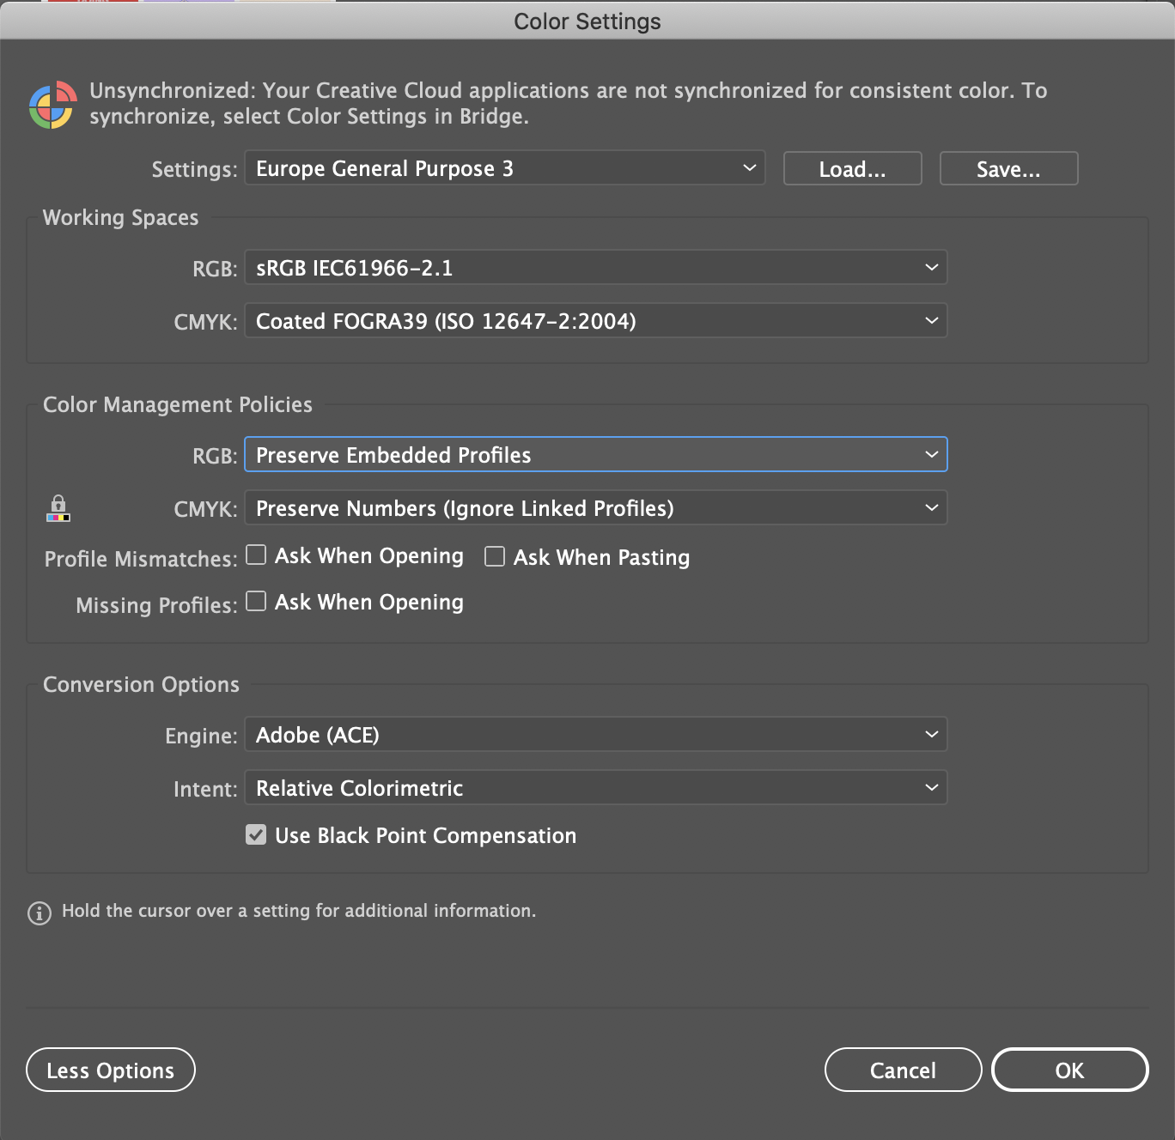Click the Save button
This screenshot has width=1175, height=1140.
click(x=1008, y=167)
